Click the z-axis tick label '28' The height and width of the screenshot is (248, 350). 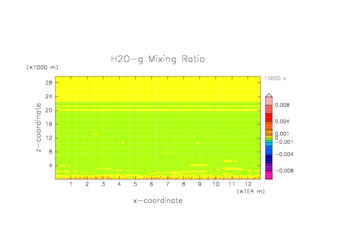(48, 83)
